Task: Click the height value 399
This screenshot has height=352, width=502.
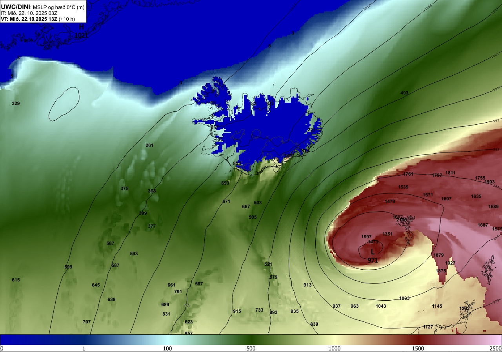Action: pos(143,213)
